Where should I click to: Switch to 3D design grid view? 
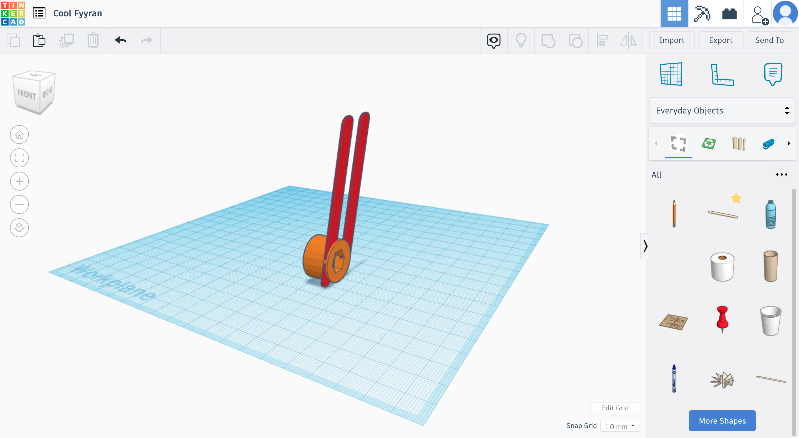674,14
